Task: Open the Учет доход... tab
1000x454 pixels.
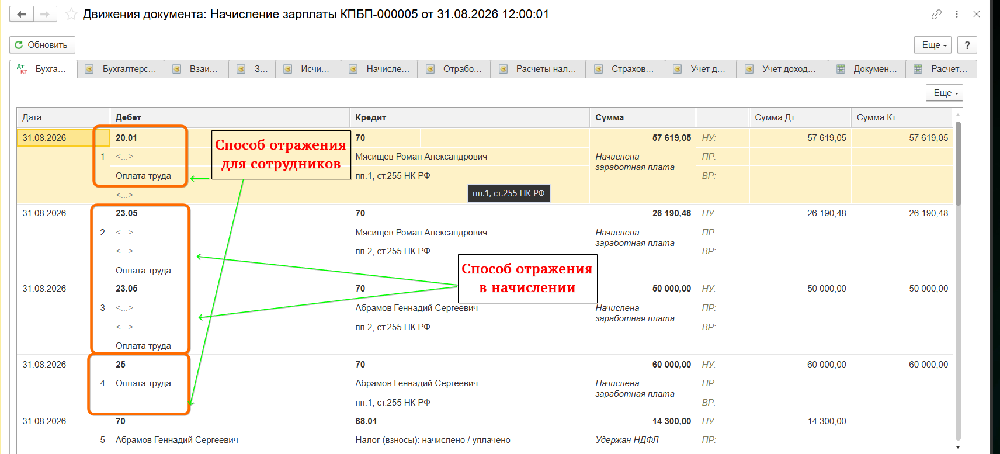Action: point(782,69)
